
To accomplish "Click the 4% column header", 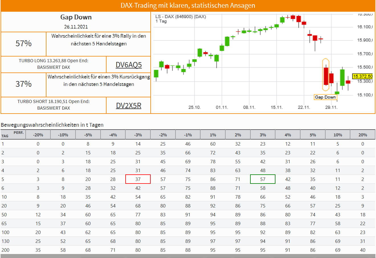I will point(288,135).
